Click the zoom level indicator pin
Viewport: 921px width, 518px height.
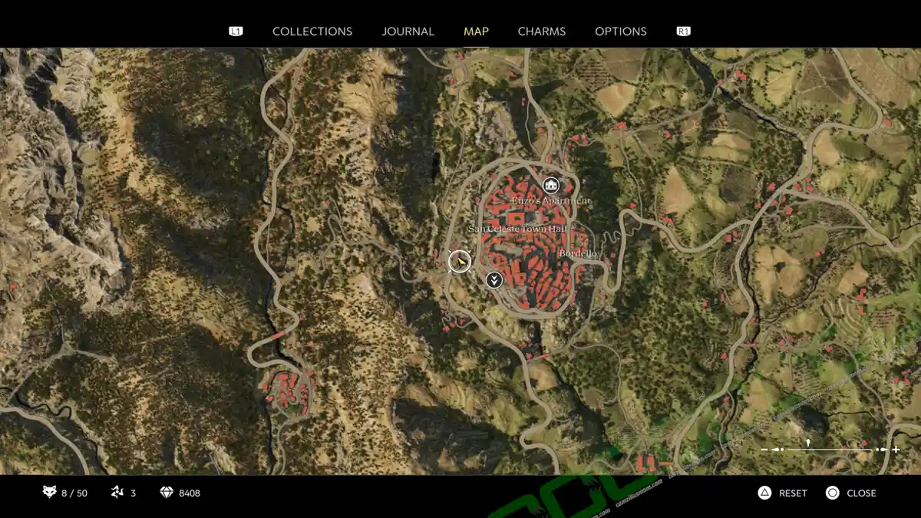(808, 443)
